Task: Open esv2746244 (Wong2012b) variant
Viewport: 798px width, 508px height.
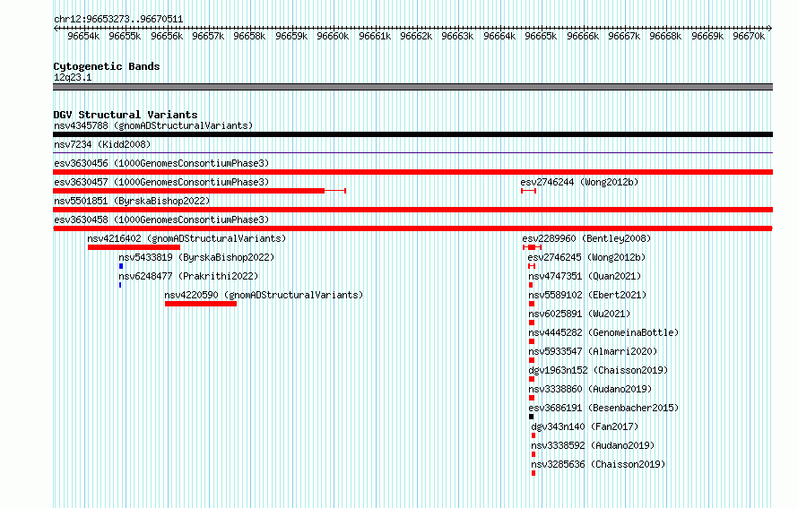Action: pos(579,182)
